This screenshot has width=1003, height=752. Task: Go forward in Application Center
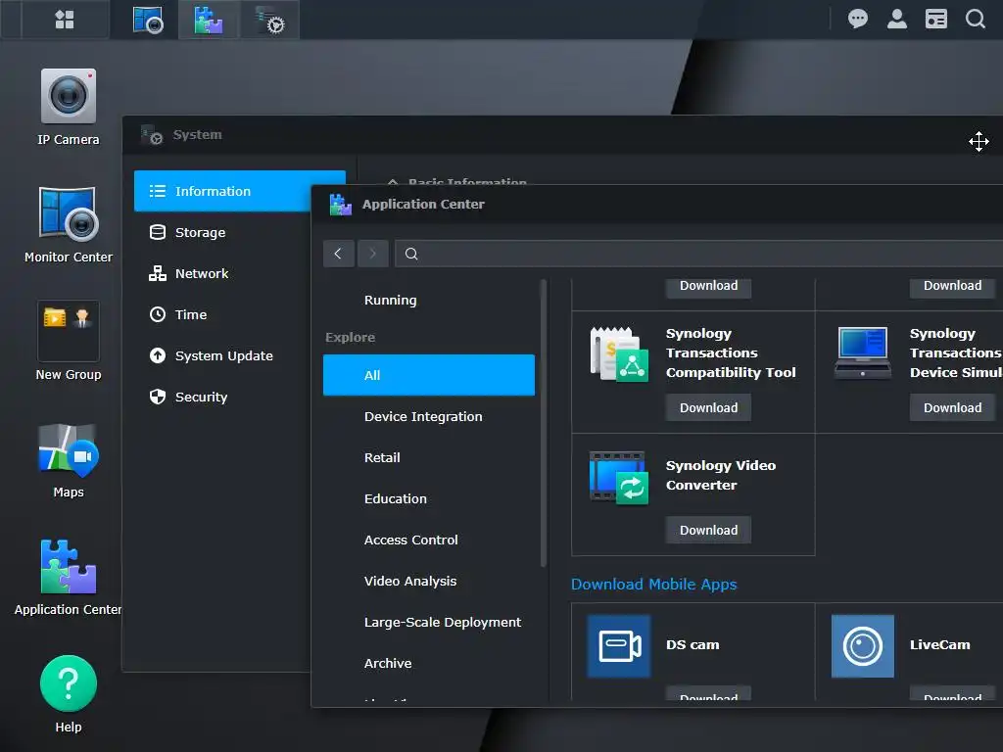[372, 254]
